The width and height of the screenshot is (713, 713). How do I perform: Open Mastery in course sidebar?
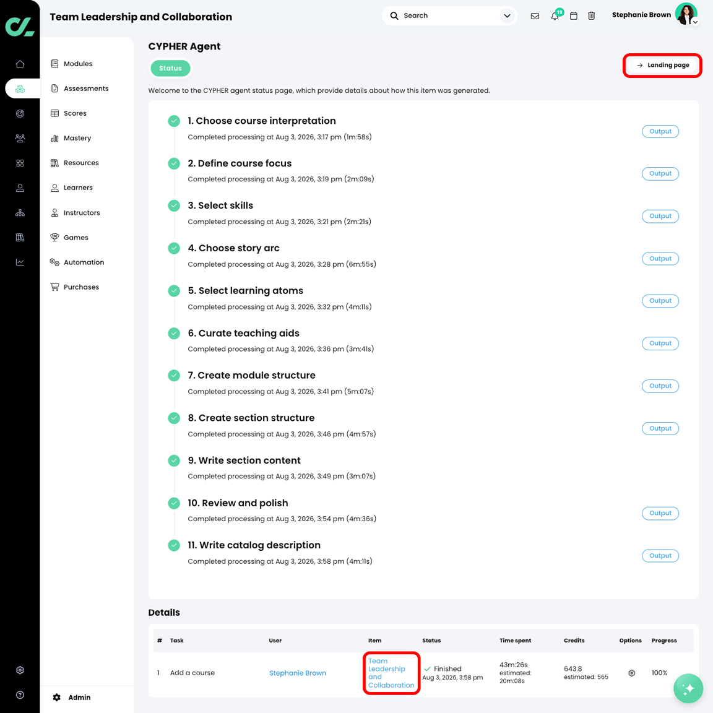click(x=71, y=138)
